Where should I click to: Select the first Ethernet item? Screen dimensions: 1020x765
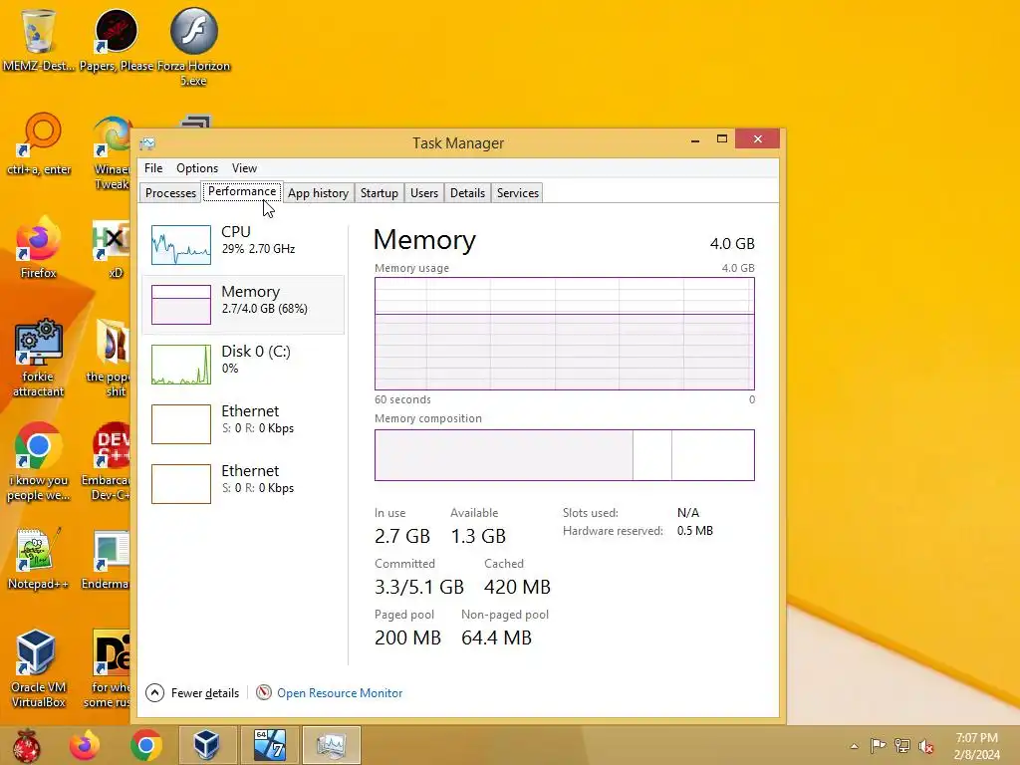[243, 424]
